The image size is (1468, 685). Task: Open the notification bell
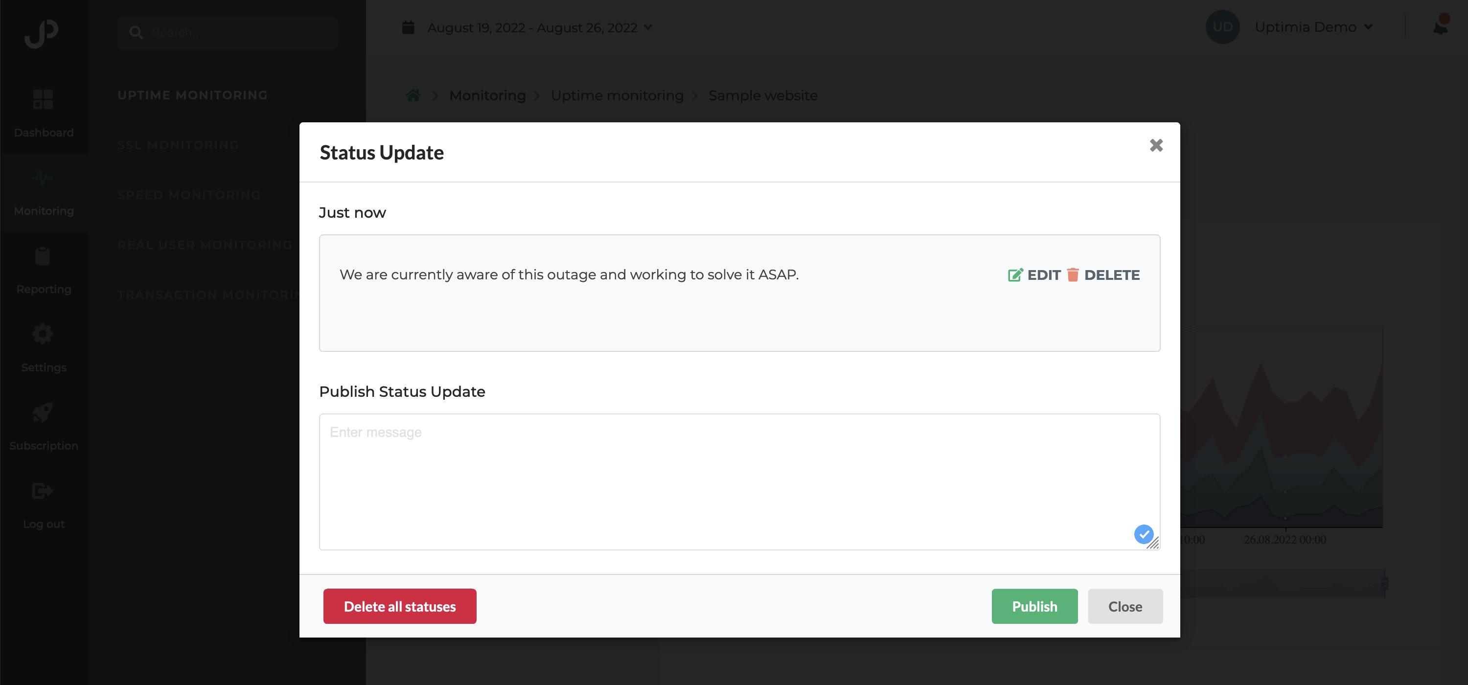[1440, 26]
